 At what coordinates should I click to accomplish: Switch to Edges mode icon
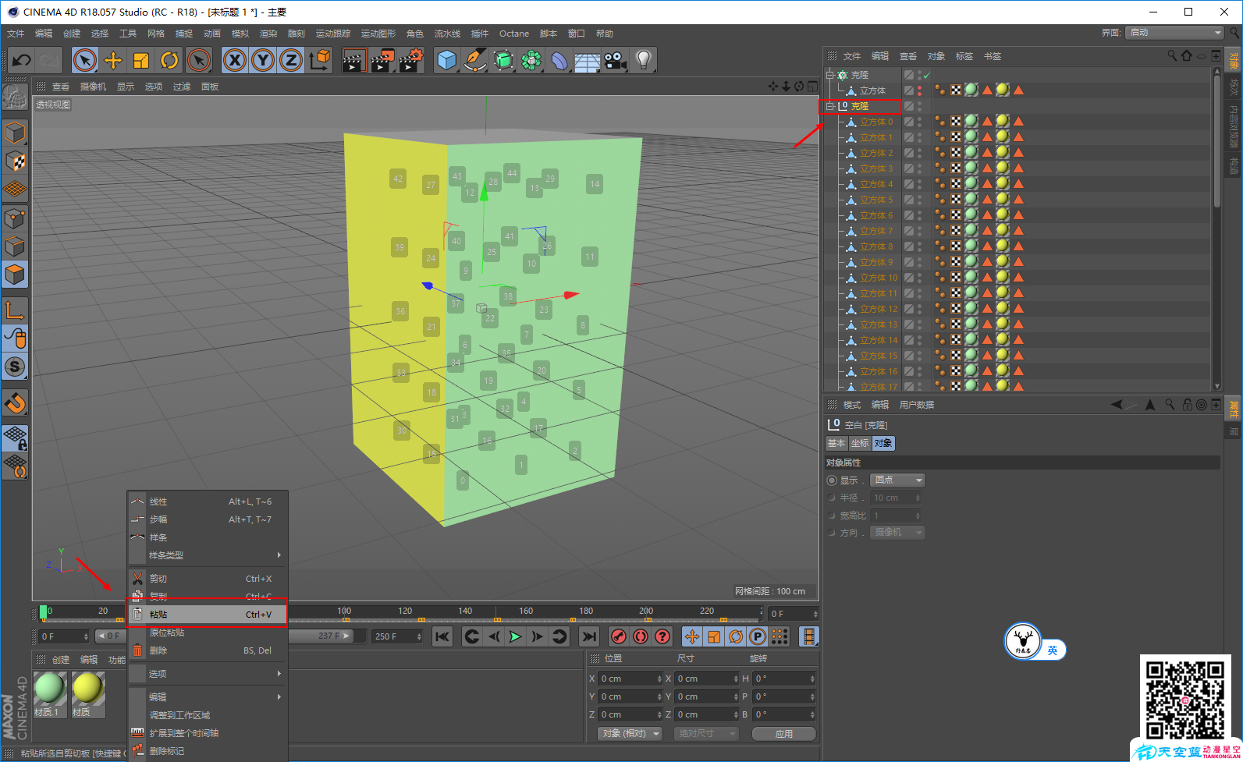15,246
